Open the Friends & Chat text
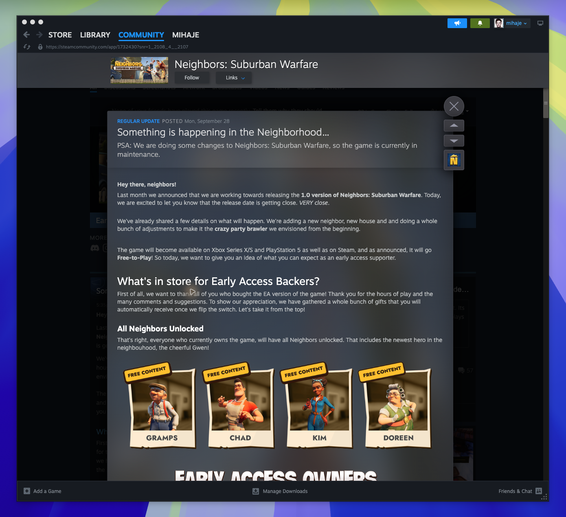Viewport: 566px width, 517px height. [x=515, y=491]
